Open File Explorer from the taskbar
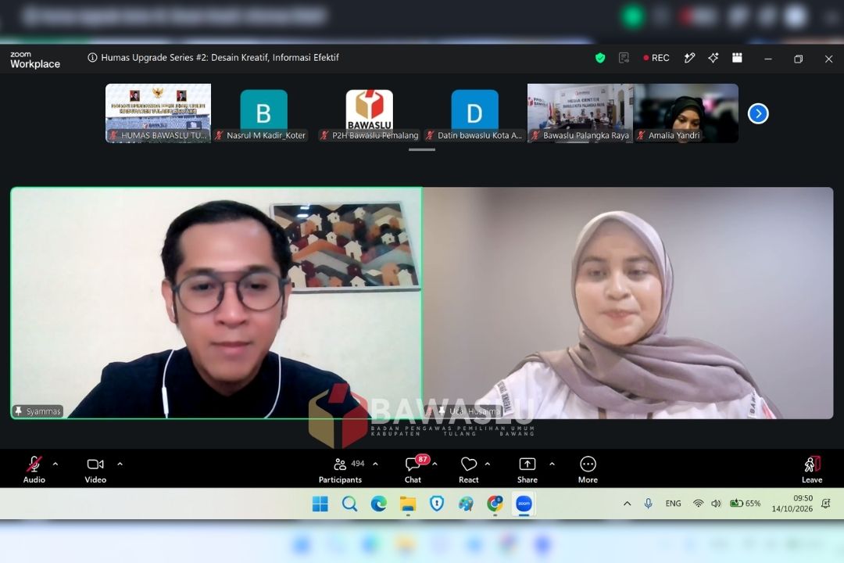 click(x=408, y=504)
